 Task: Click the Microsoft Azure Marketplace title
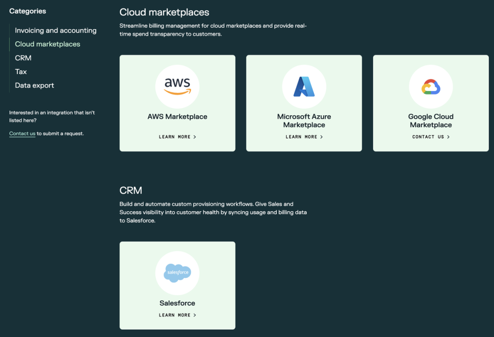[304, 121]
